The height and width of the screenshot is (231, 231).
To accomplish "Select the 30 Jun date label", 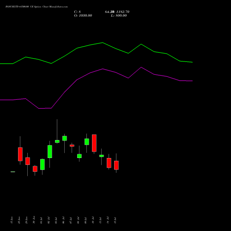I will (34, 220).
